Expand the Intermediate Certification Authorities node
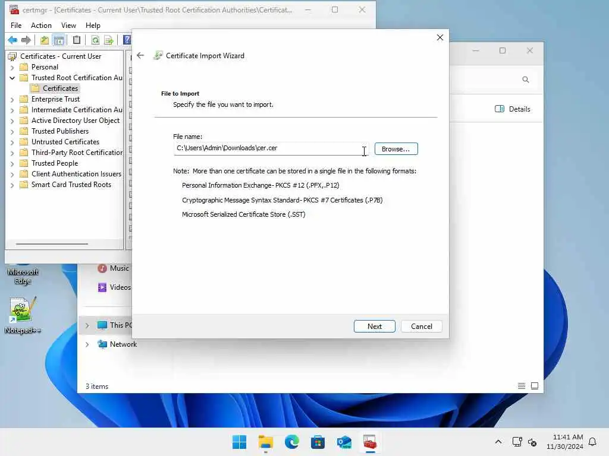The width and height of the screenshot is (609, 456). [x=12, y=110]
